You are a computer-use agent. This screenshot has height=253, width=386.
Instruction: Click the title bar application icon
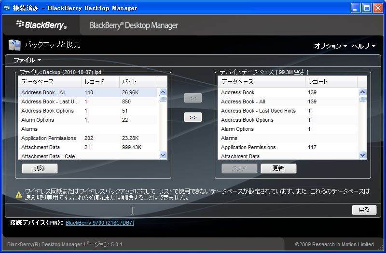[x=7, y=8]
